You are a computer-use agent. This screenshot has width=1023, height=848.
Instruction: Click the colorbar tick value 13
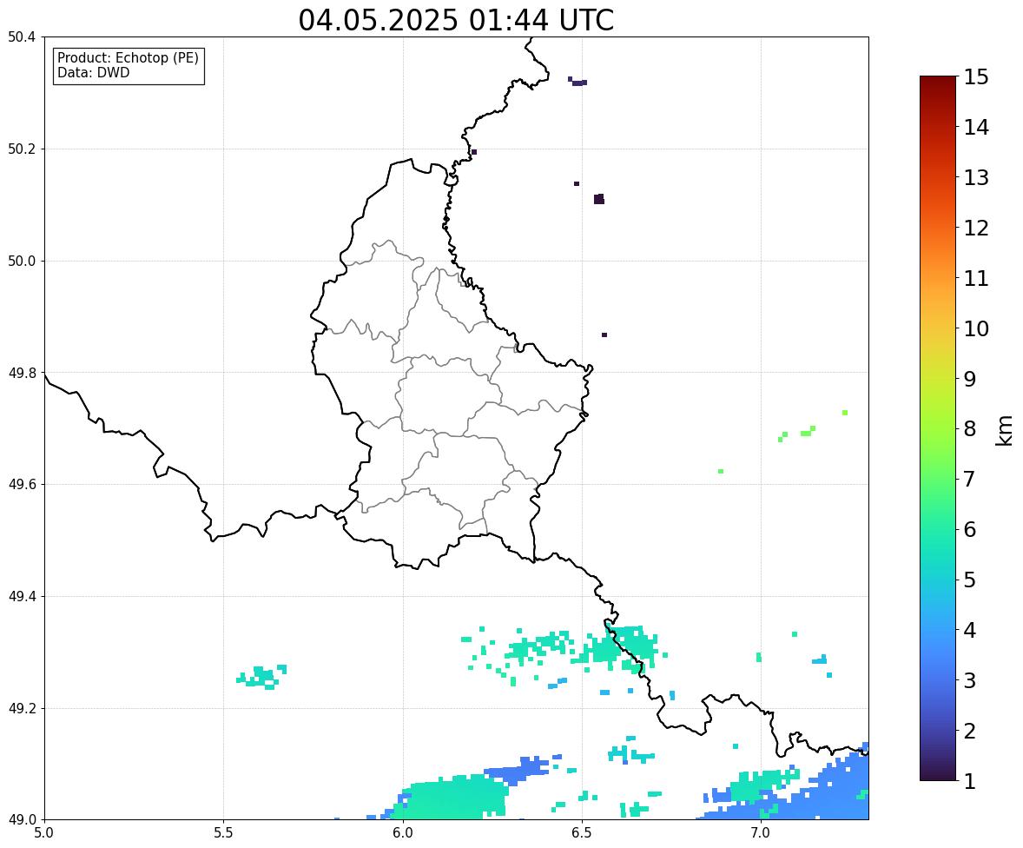[976, 177]
